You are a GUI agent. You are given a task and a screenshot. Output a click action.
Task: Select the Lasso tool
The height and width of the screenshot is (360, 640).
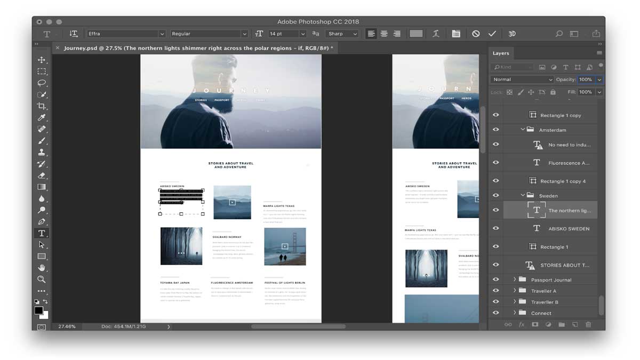[42, 83]
